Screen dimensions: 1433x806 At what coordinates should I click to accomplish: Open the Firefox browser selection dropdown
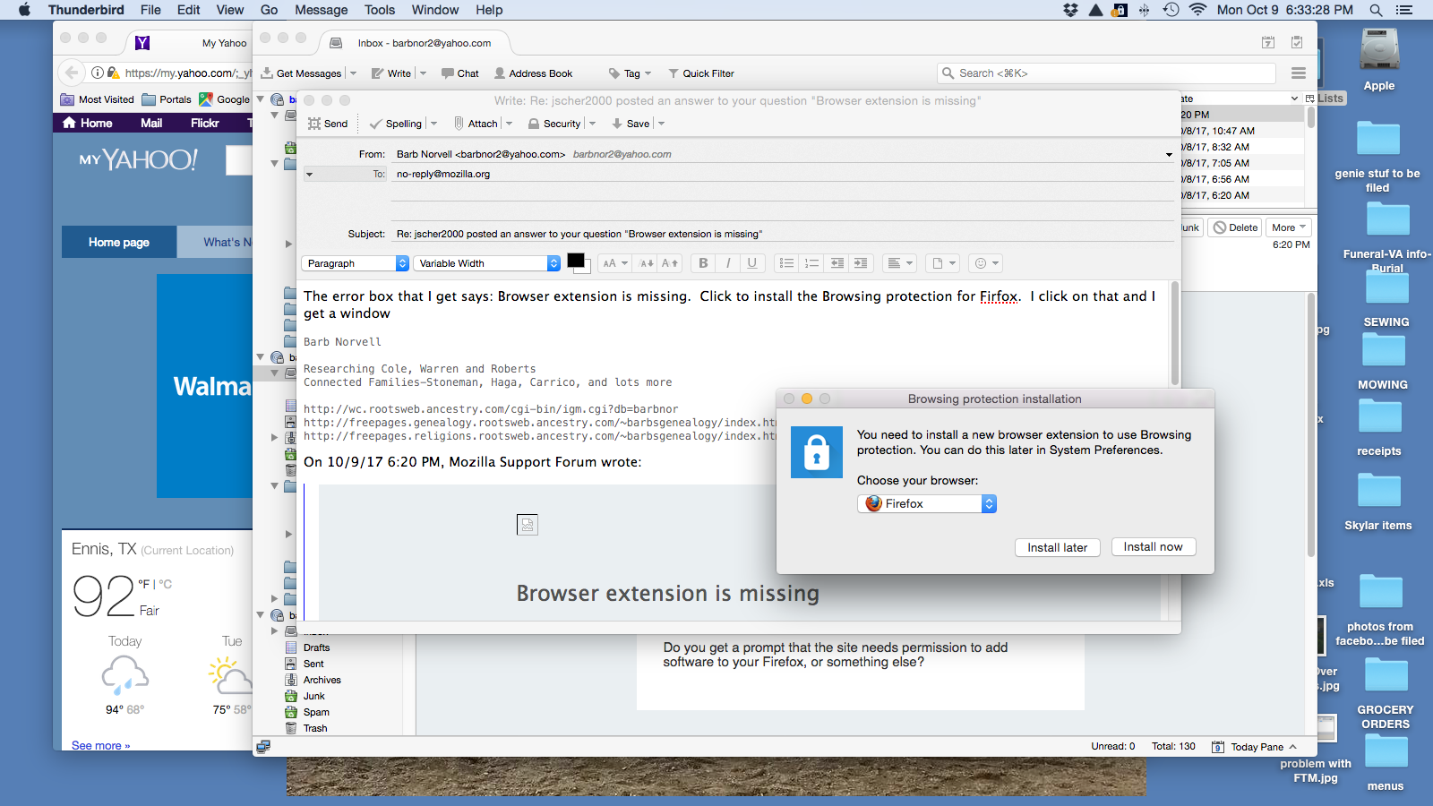[x=927, y=503]
